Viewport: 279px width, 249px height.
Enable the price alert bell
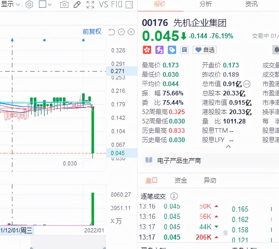point(277,50)
